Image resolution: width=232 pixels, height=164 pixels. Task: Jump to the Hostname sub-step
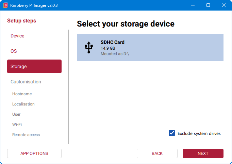tap(22, 94)
